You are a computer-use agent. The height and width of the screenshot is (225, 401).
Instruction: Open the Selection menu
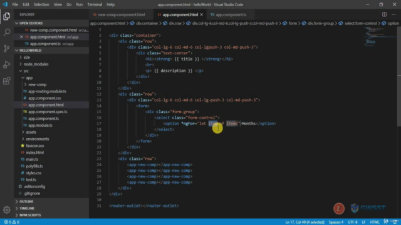point(41,4)
